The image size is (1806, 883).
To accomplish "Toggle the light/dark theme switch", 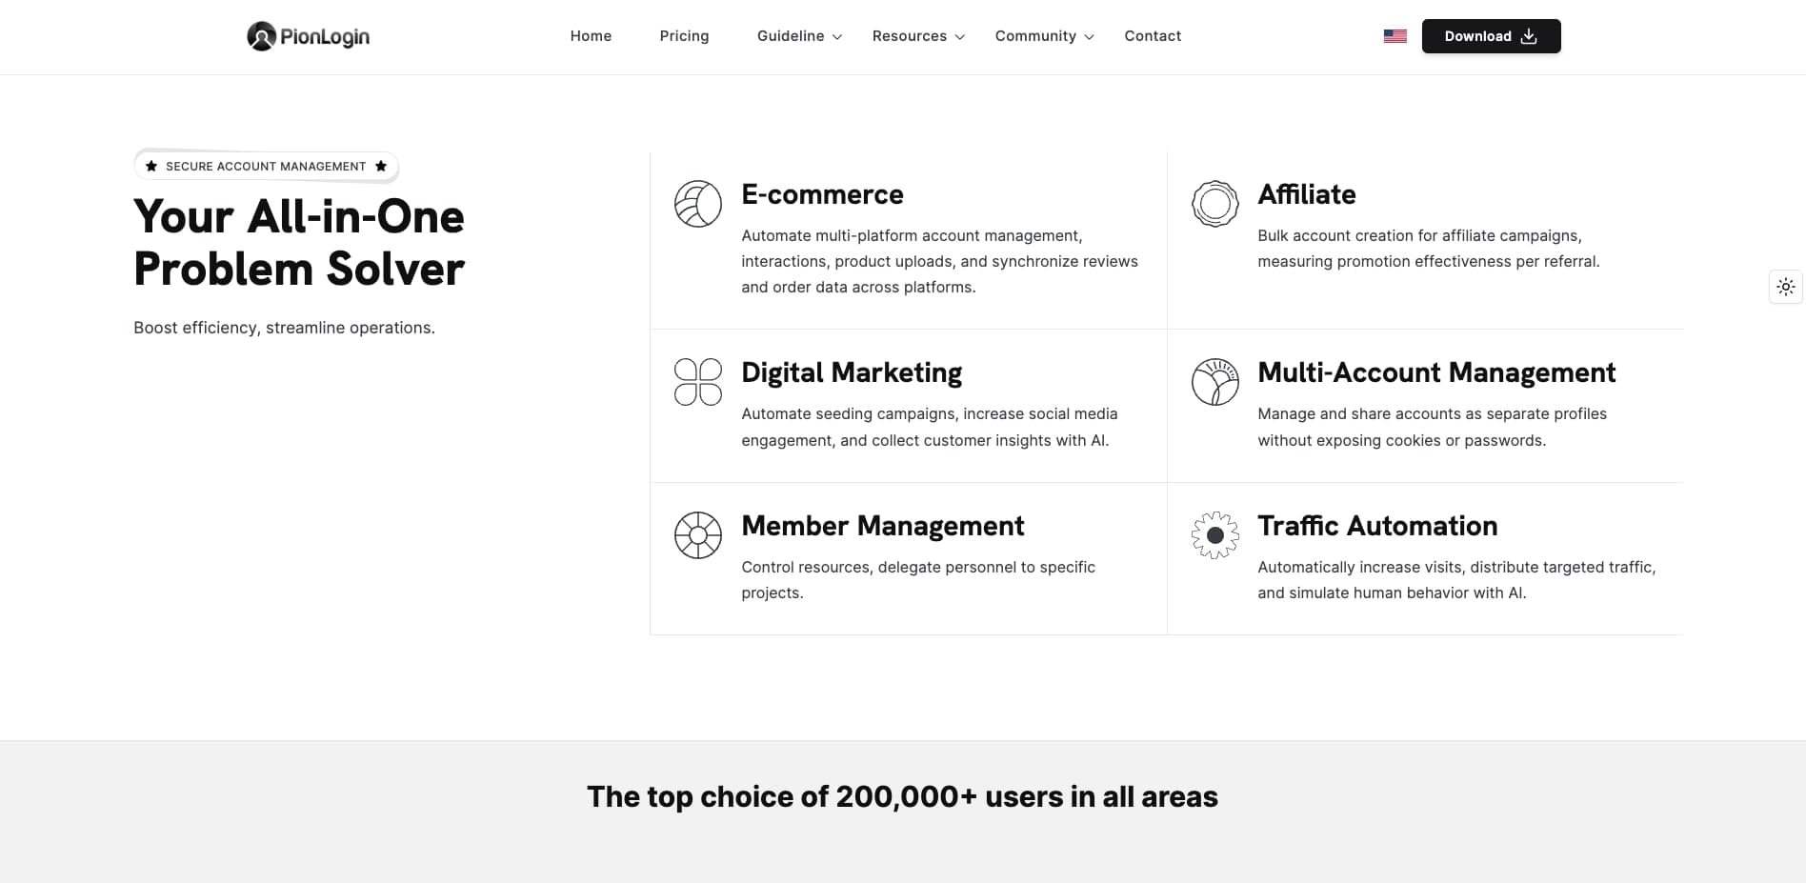I will tap(1786, 287).
